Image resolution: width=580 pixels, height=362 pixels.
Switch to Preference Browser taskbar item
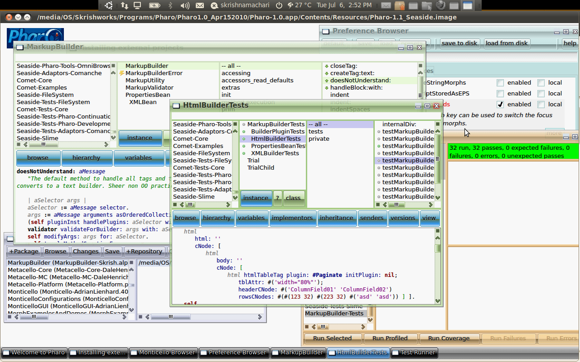[x=234, y=352]
